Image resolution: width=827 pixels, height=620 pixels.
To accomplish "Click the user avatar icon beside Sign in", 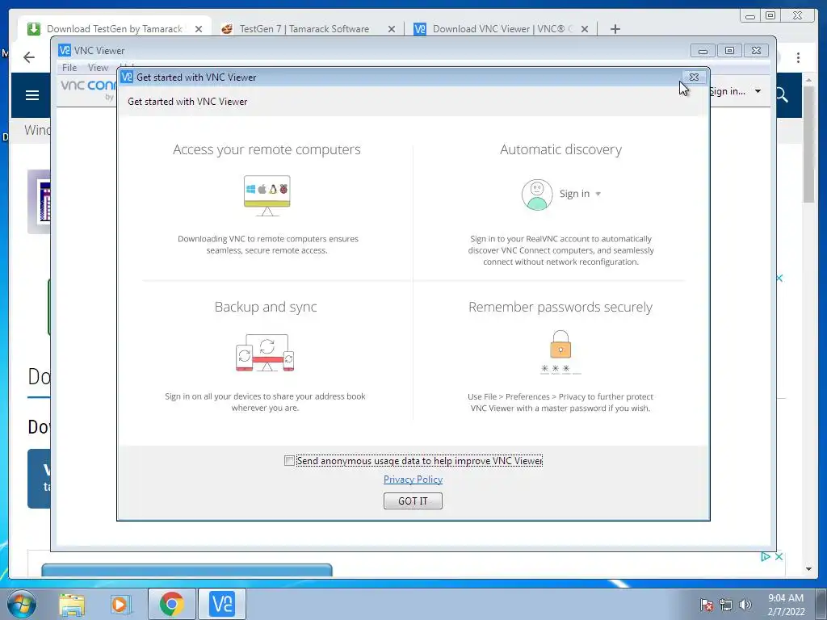I will click(x=537, y=195).
